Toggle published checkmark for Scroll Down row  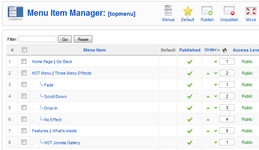pos(190,96)
